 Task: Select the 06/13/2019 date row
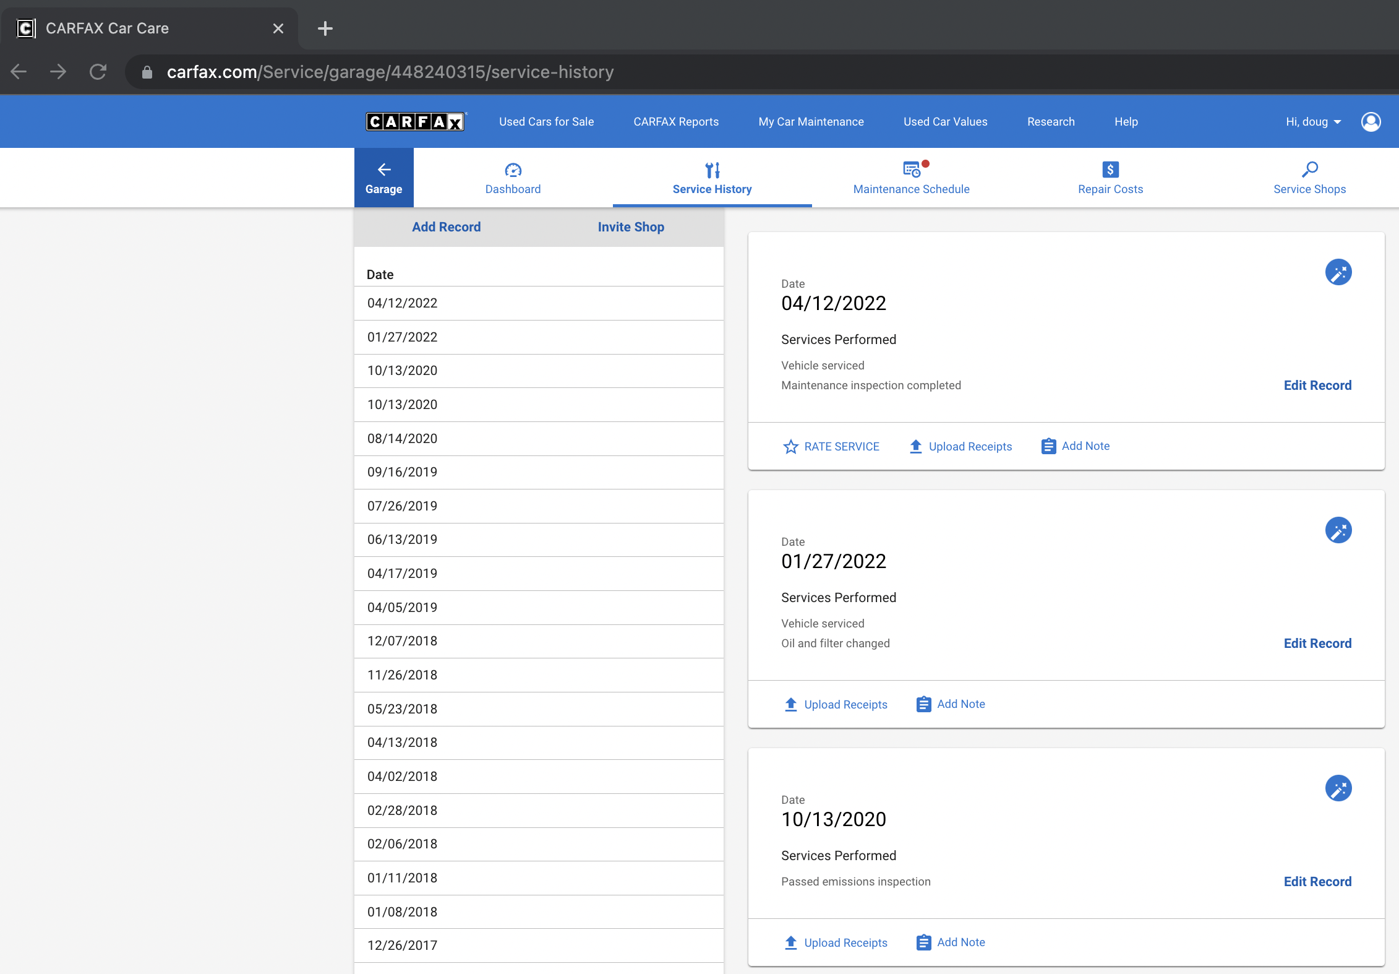click(x=539, y=540)
